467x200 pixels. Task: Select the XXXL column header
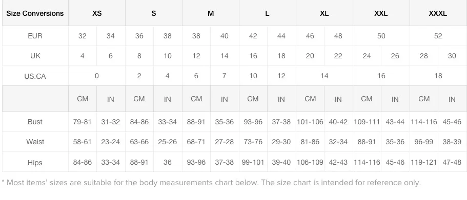(438, 13)
